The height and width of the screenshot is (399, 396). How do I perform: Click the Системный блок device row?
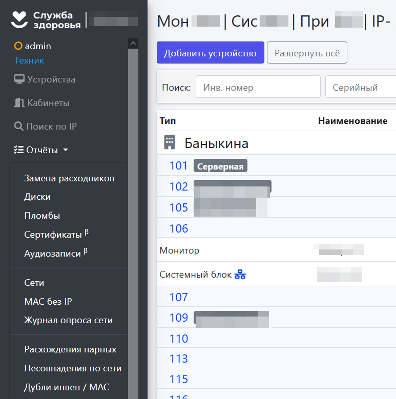coord(277,274)
